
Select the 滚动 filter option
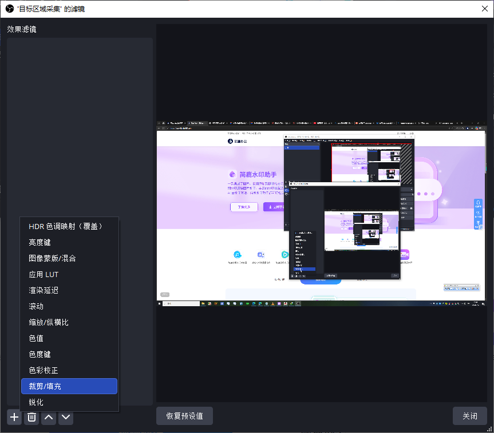(69, 306)
